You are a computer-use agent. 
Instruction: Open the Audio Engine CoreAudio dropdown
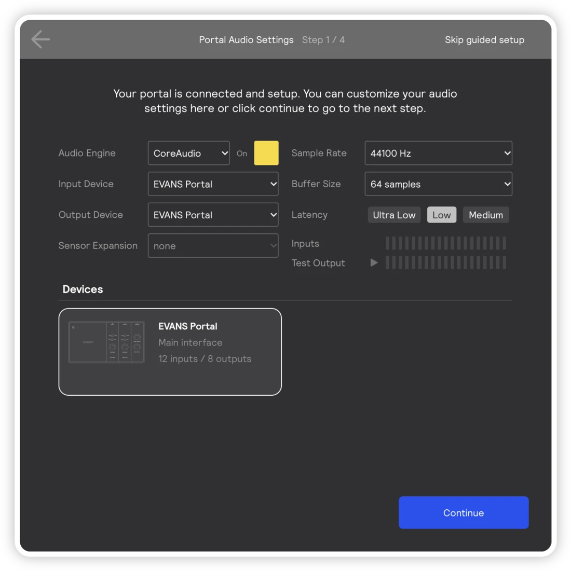pos(189,153)
